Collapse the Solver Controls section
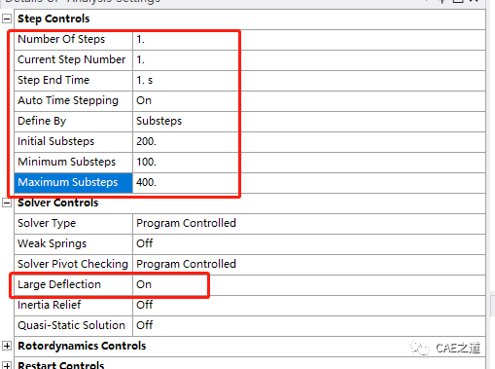 click(x=7, y=203)
